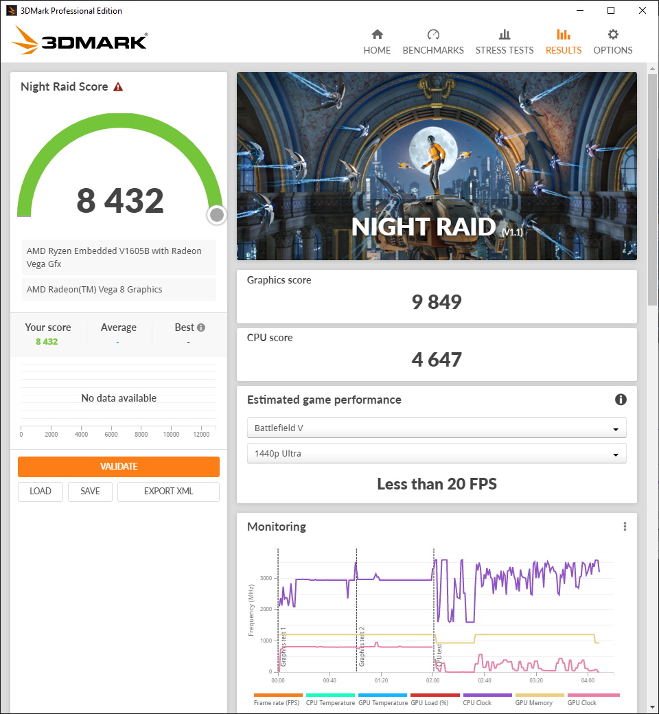659x714 pixels.
Task: Toggle CPU Temperature legend item
Action: tap(330, 700)
